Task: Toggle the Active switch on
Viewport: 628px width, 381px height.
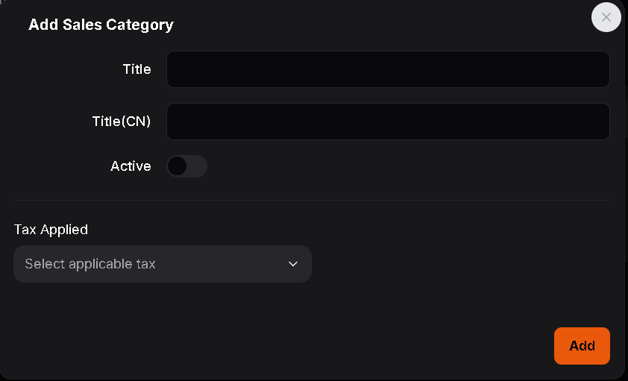Action: tap(186, 166)
